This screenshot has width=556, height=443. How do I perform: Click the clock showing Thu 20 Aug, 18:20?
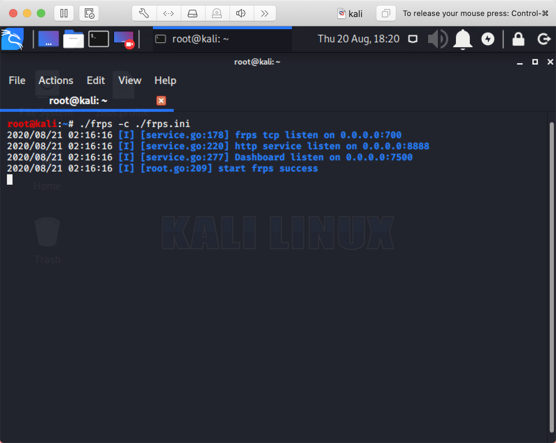click(359, 39)
